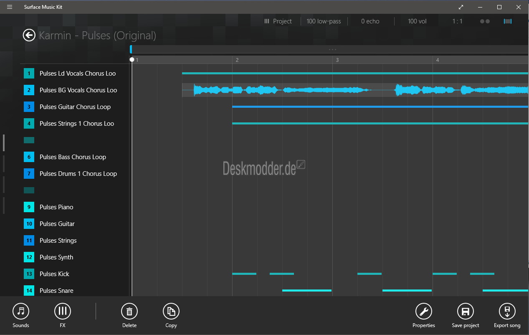Select the Pulses Kick track name

tap(54, 274)
